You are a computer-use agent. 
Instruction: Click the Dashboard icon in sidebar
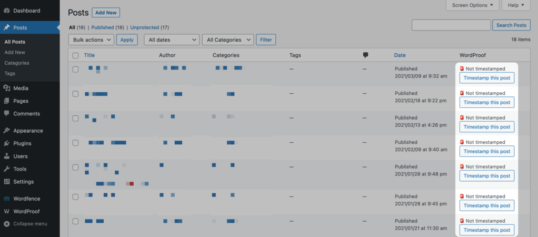[x=7, y=11]
